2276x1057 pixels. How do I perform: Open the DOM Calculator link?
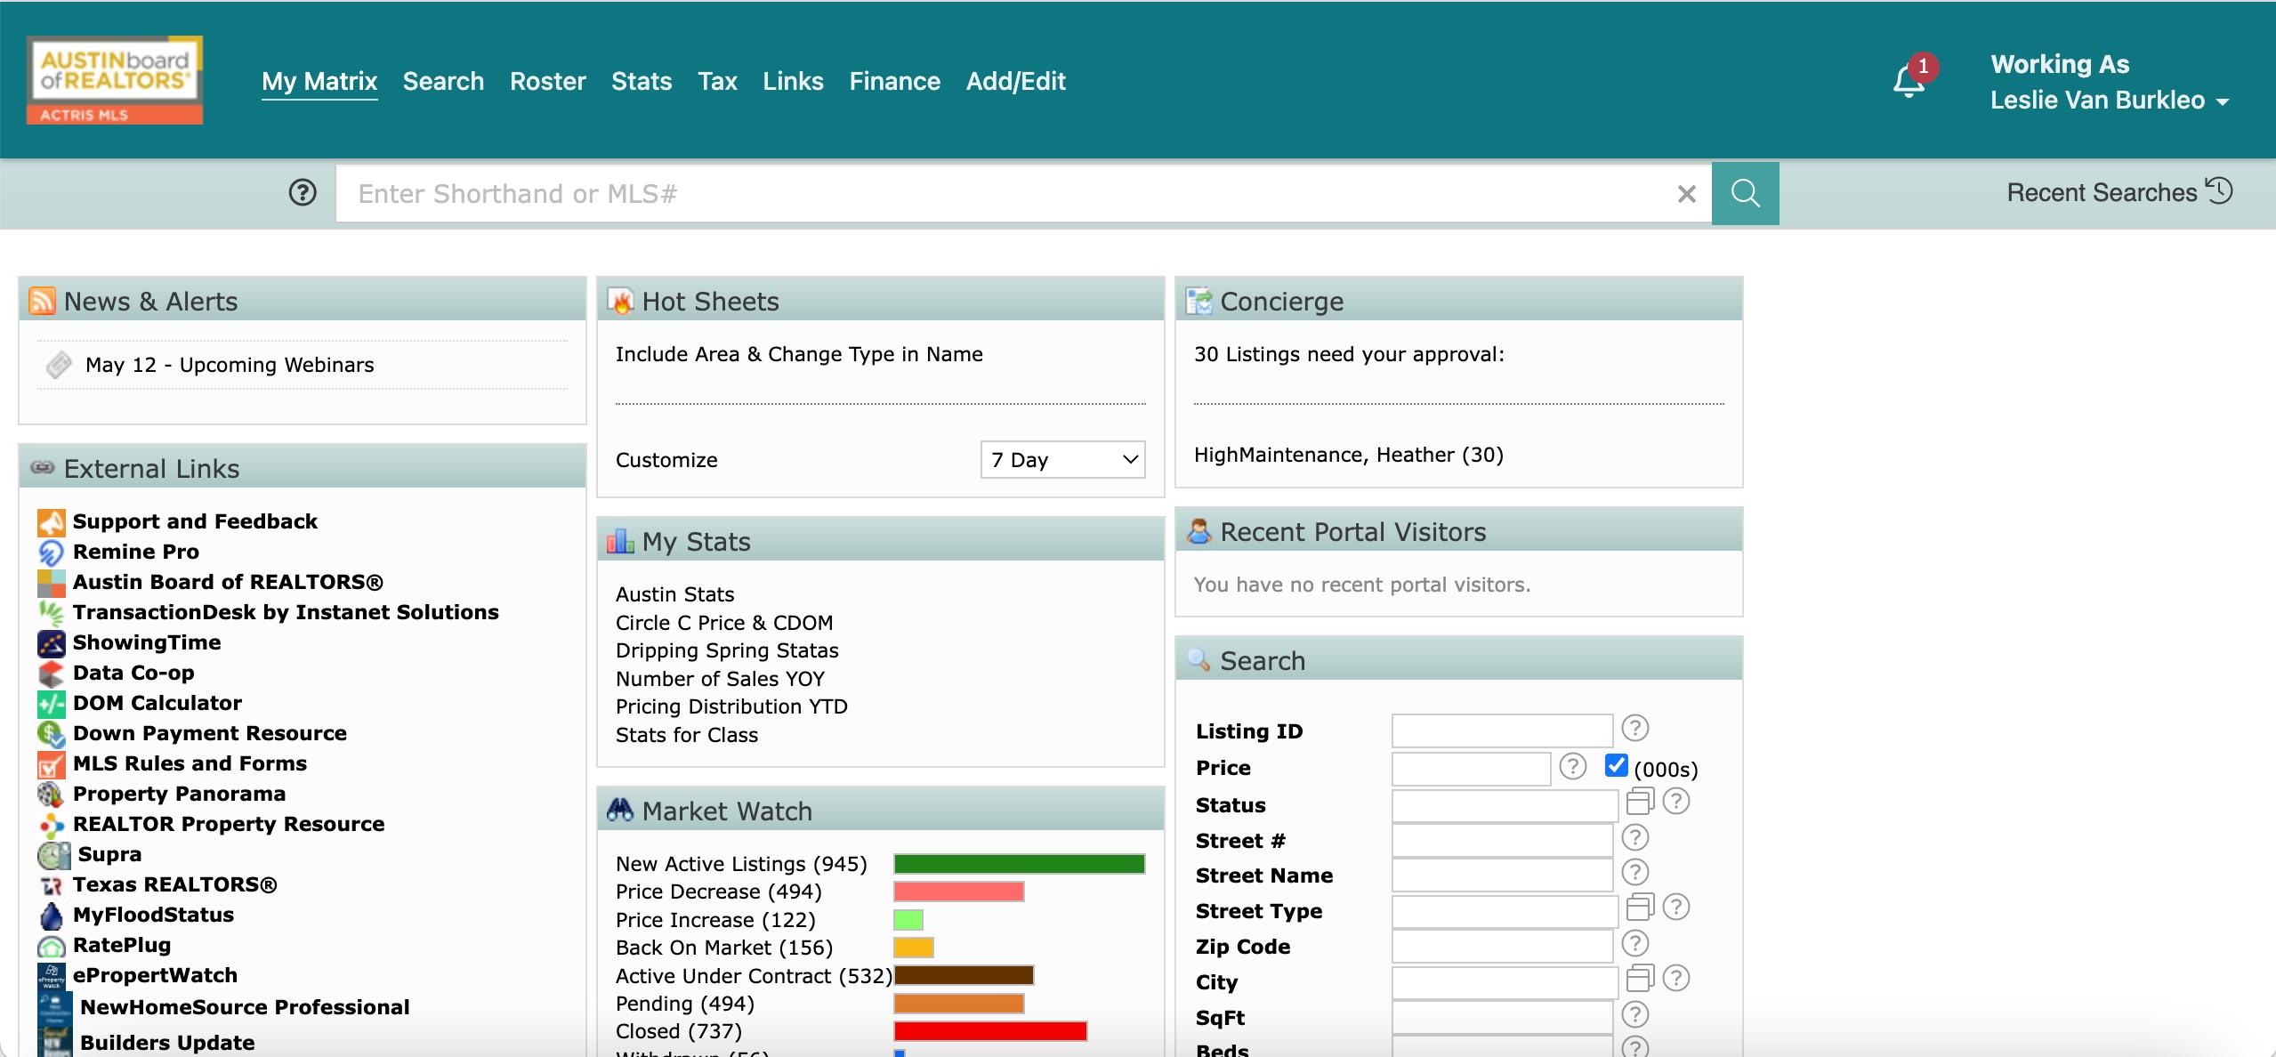[x=157, y=703]
